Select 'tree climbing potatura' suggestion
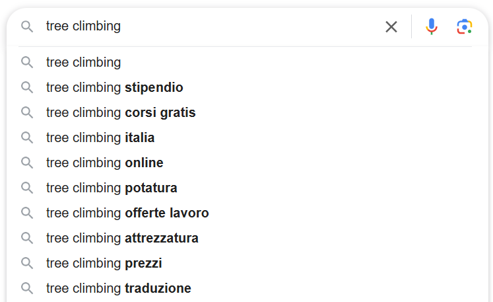 tap(112, 188)
